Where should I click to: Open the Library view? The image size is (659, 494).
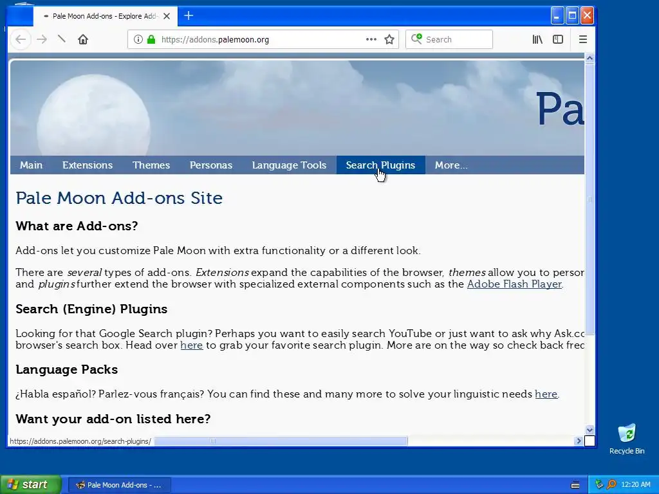pyautogui.click(x=537, y=39)
